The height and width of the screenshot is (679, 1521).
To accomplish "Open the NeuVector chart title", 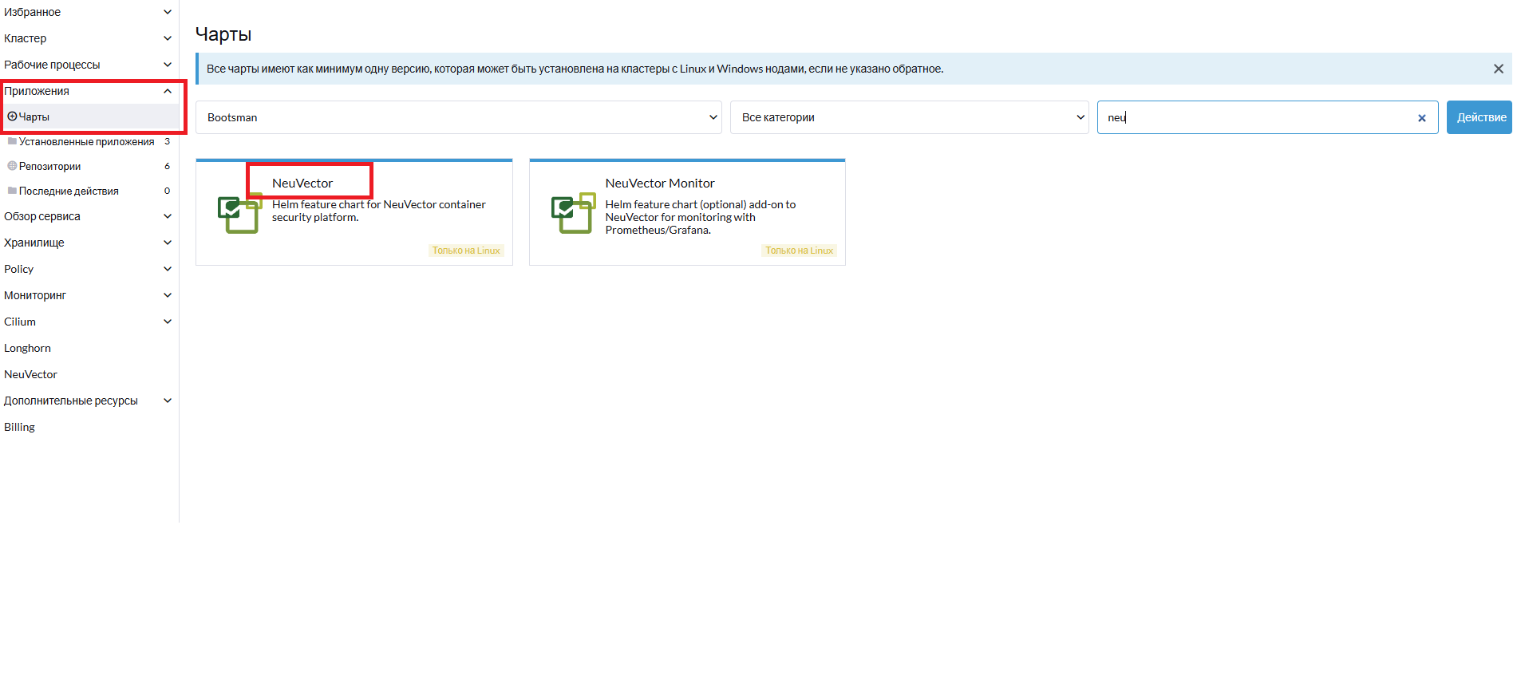I will 302,184.
